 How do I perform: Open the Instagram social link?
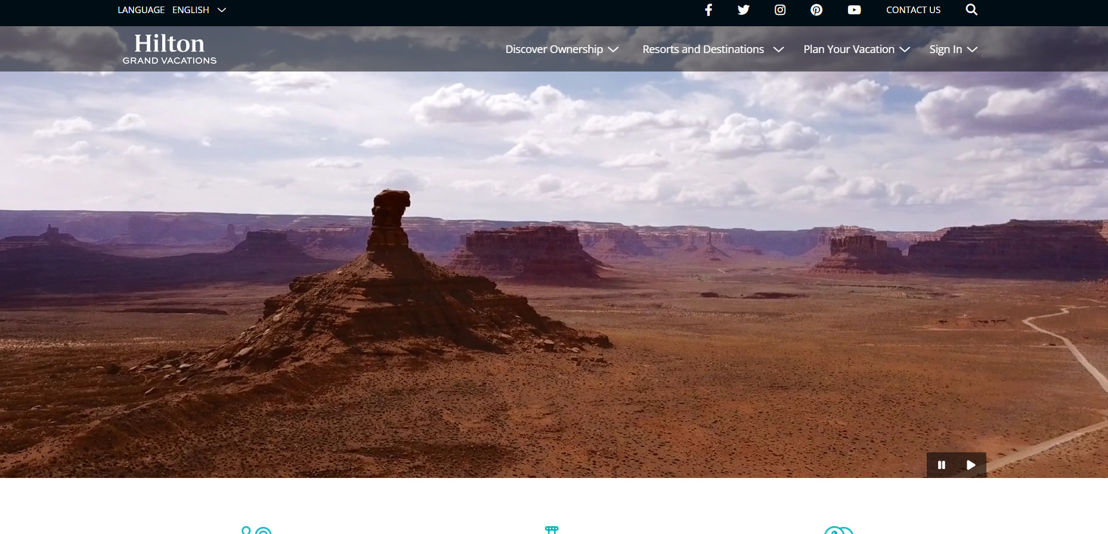click(780, 10)
